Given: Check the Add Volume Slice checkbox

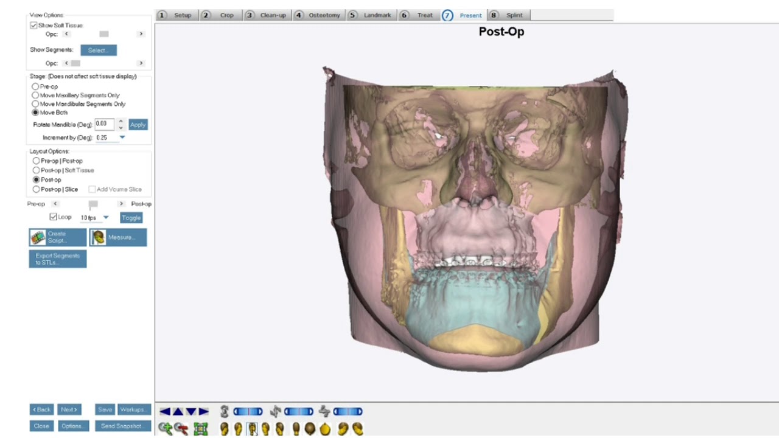Looking at the screenshot, I should (x=93, y=189).
